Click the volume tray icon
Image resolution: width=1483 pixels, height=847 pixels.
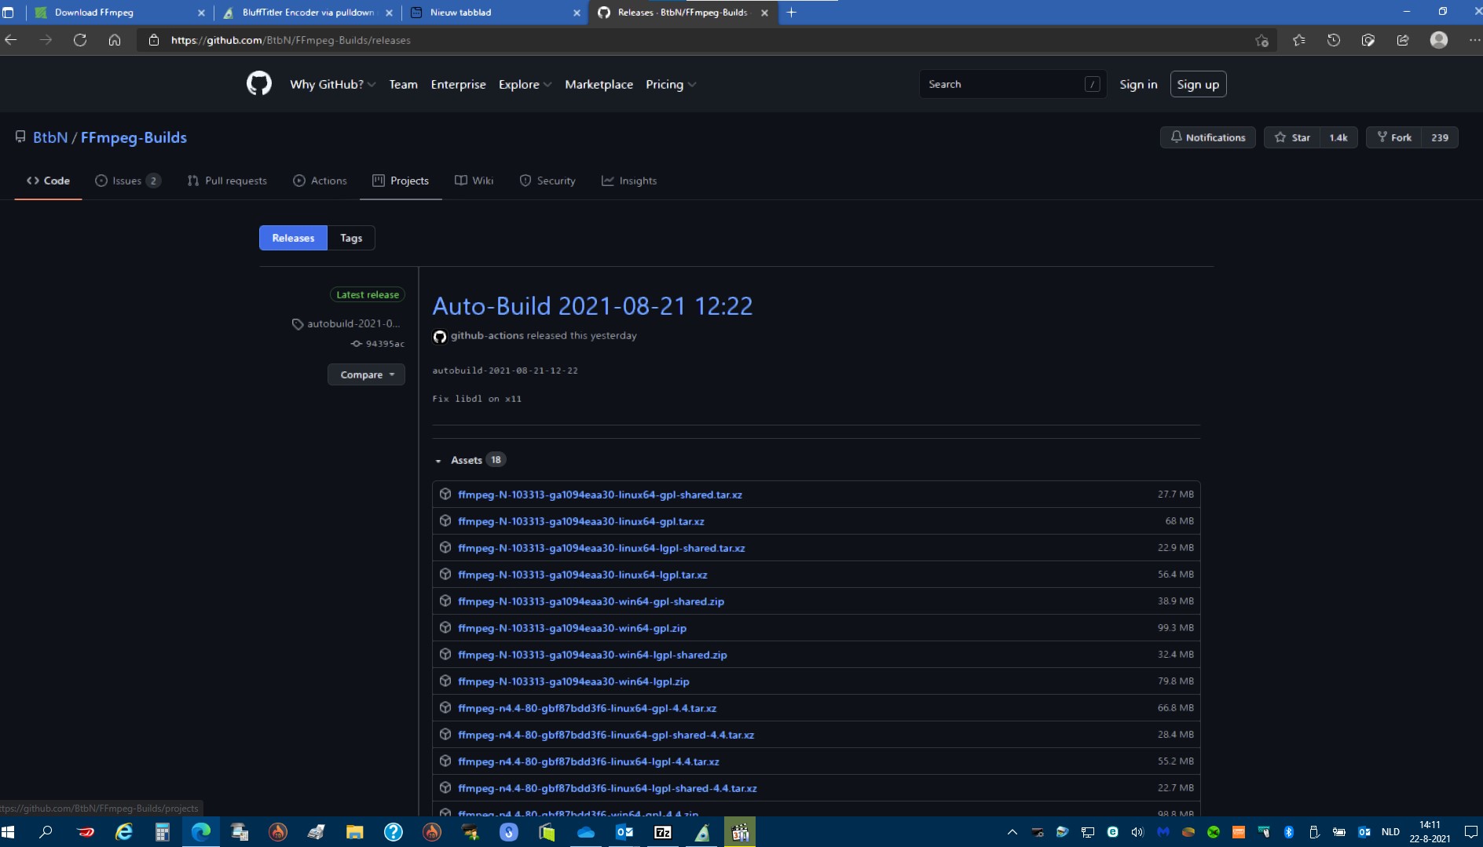click(1137, 832)
